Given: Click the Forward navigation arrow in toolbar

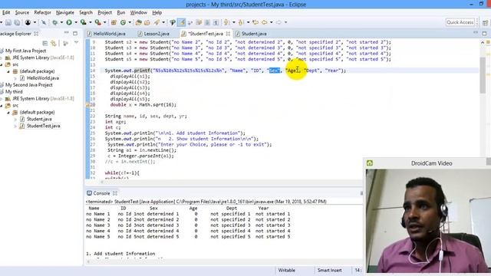Looking at the screenshot, I should point(278,22).
